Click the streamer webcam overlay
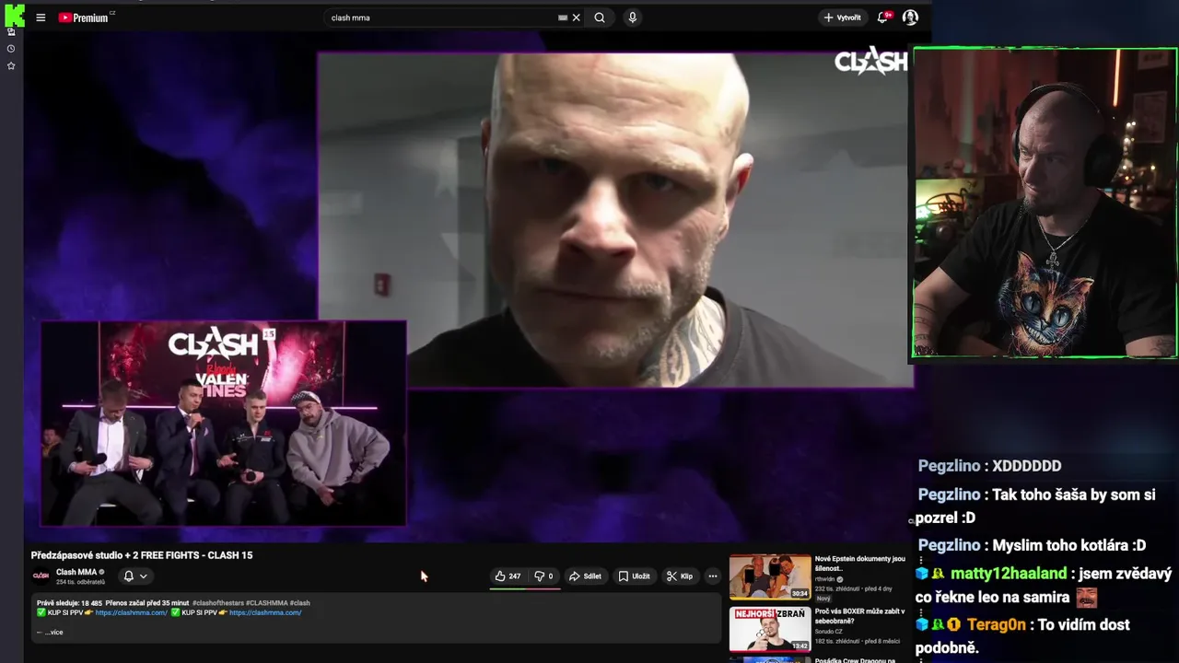 click(1045, 203)
